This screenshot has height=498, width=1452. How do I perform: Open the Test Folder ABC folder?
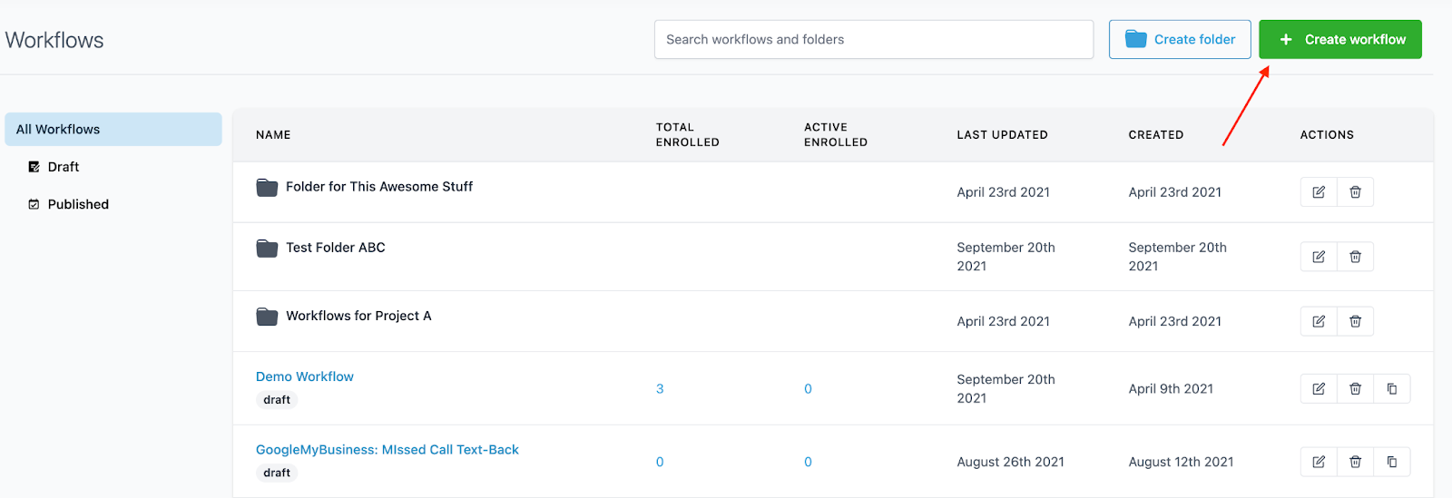pyautogui.click(x=335, y=248)
